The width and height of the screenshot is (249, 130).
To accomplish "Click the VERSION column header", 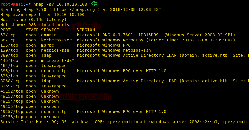I will 86,30.
